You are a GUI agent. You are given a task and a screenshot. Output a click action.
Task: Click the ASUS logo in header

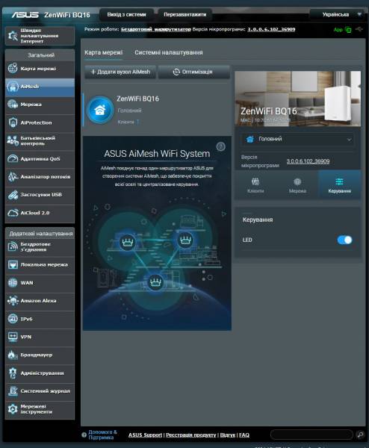pos(25,15)
